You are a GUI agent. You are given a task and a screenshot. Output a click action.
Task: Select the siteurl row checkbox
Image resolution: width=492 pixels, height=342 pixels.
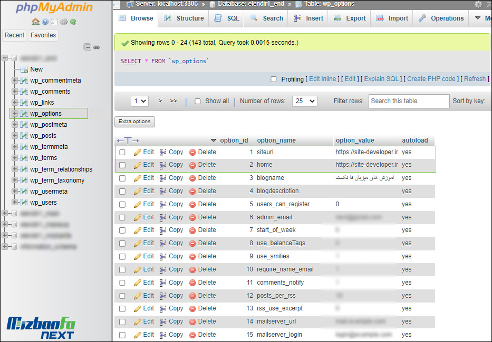tap(122, 152)
